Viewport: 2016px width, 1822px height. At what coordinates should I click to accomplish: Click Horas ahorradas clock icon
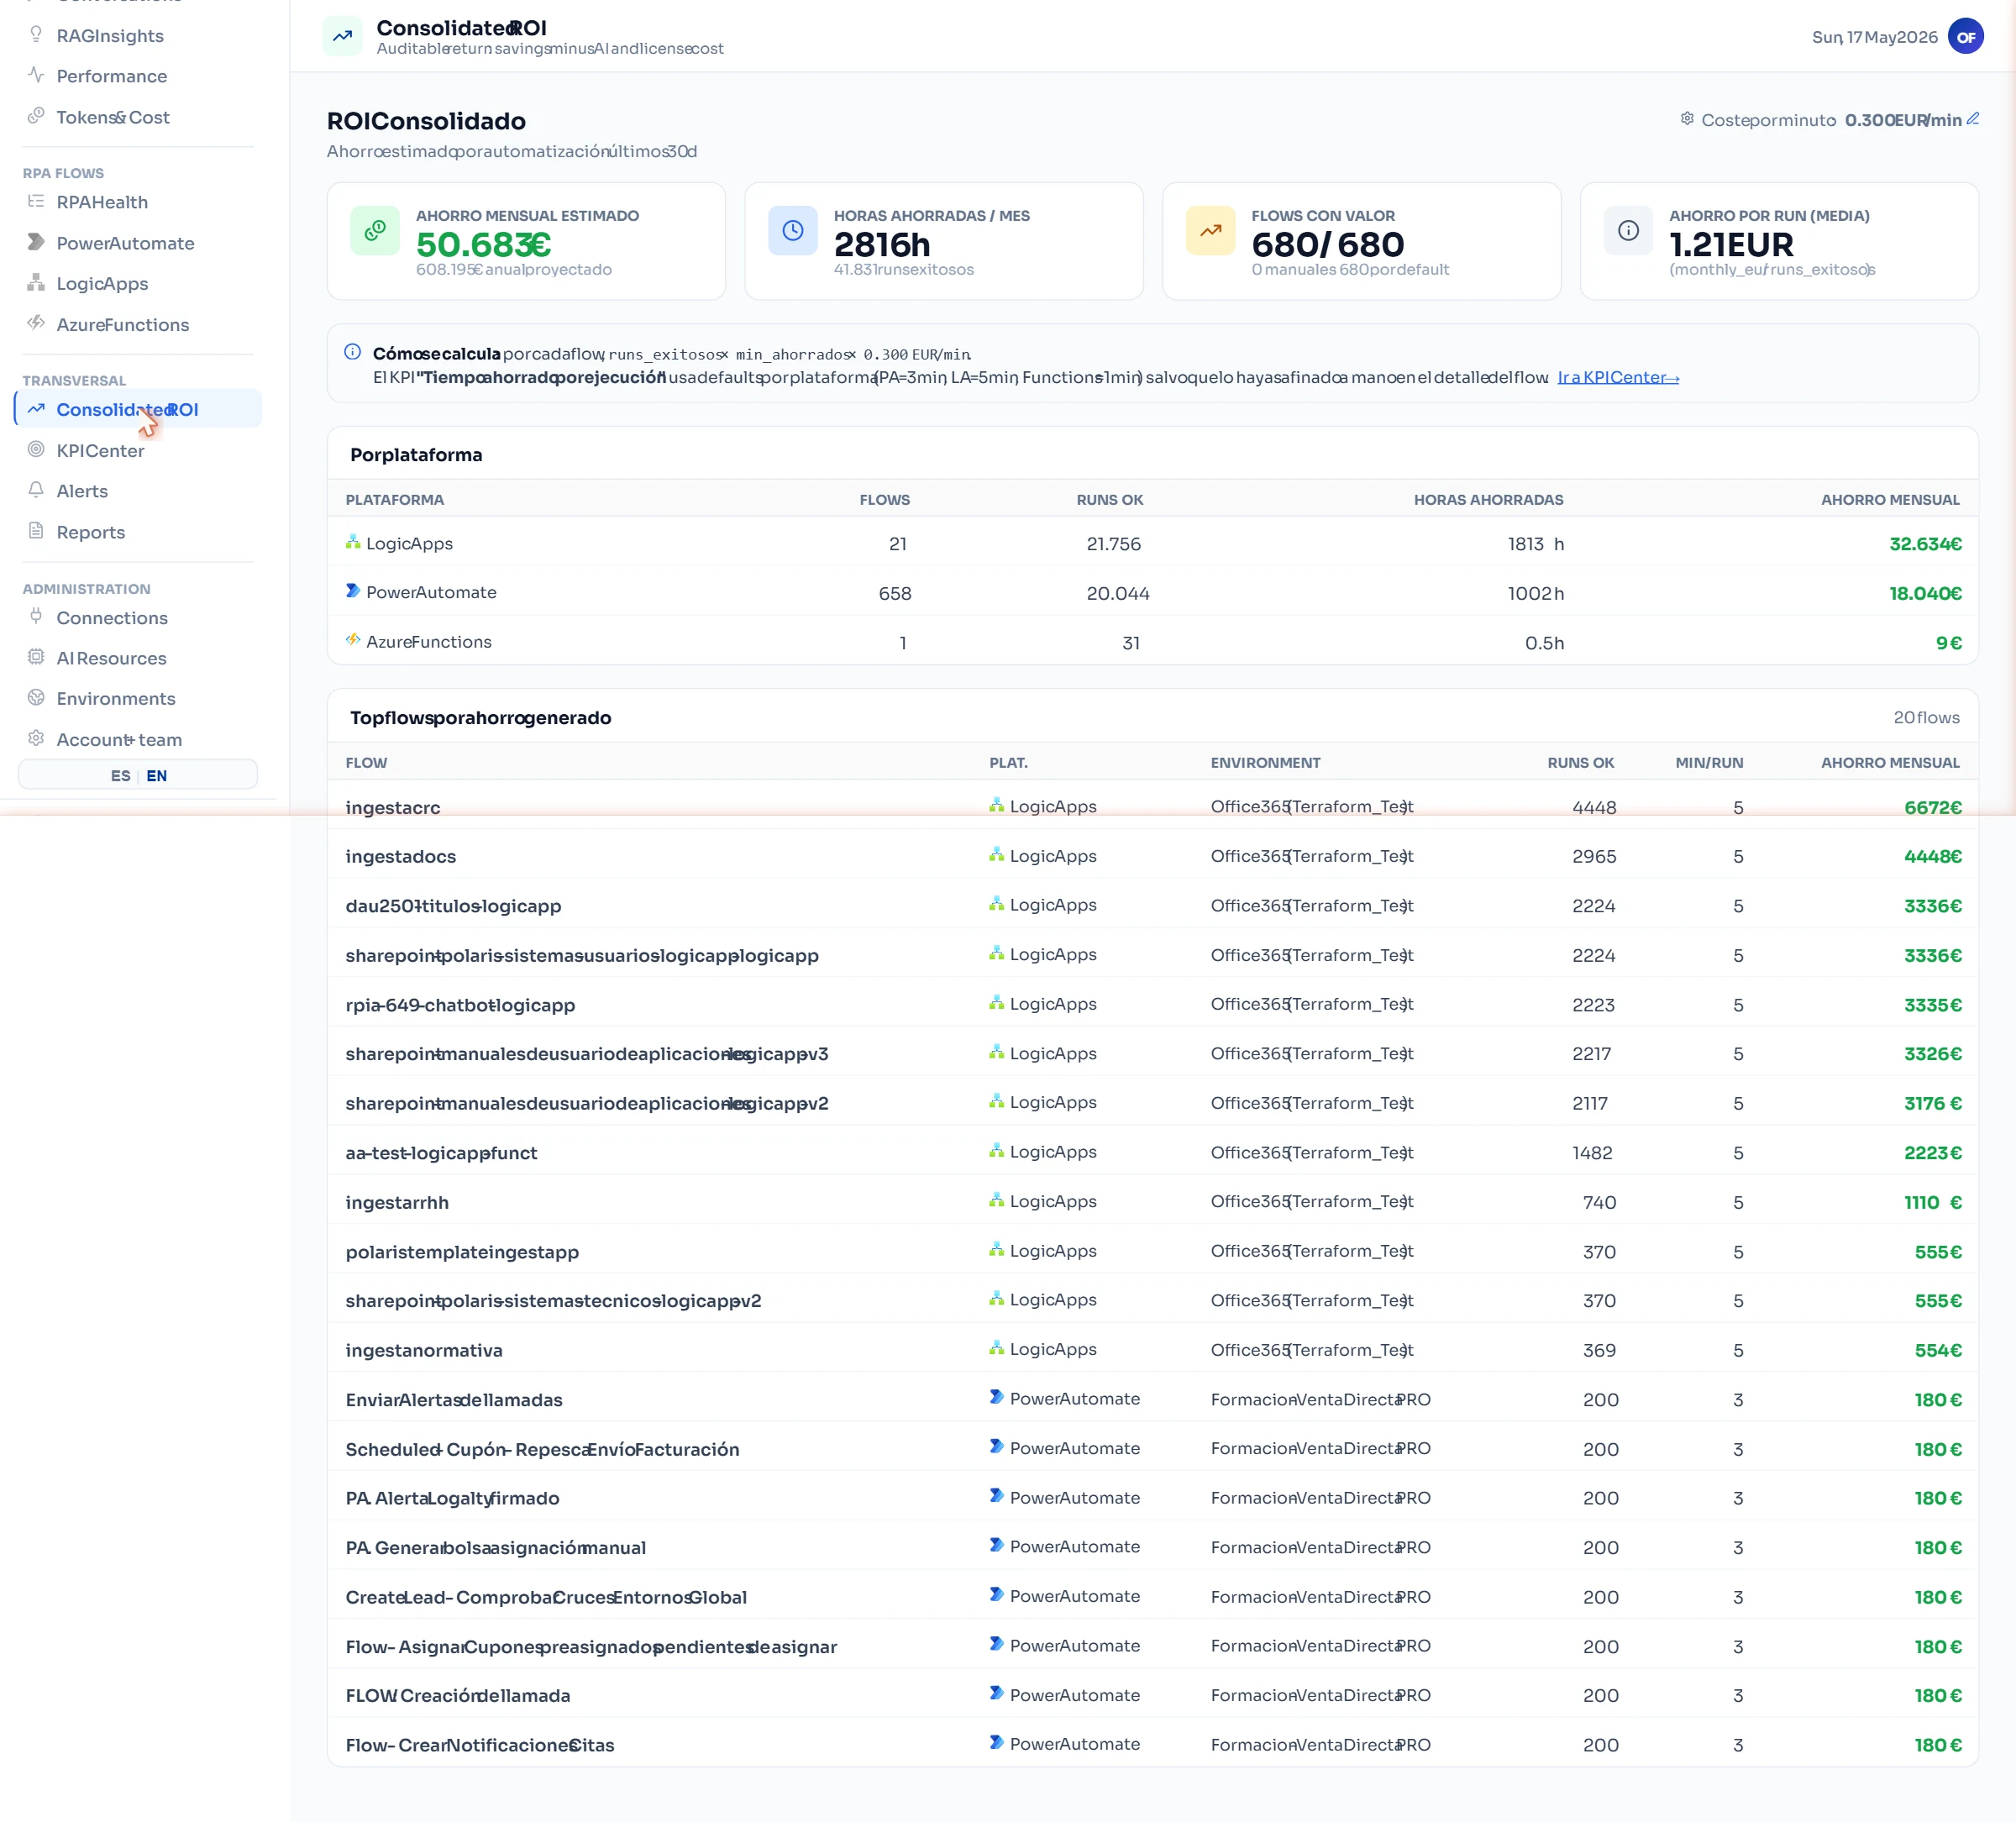[793, 231]
